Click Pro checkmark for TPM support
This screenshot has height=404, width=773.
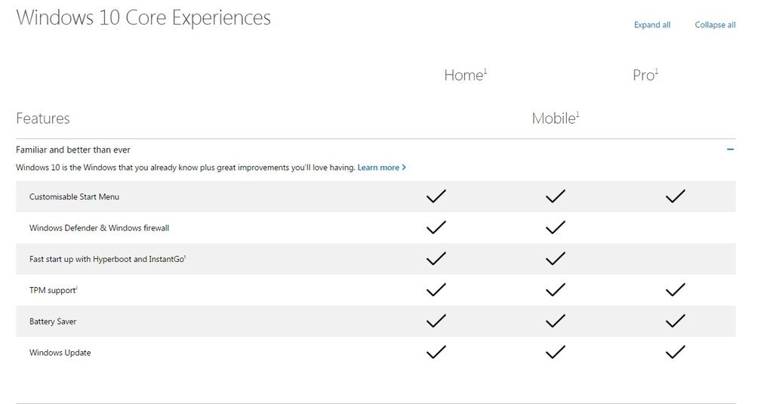tap(675, 289)
